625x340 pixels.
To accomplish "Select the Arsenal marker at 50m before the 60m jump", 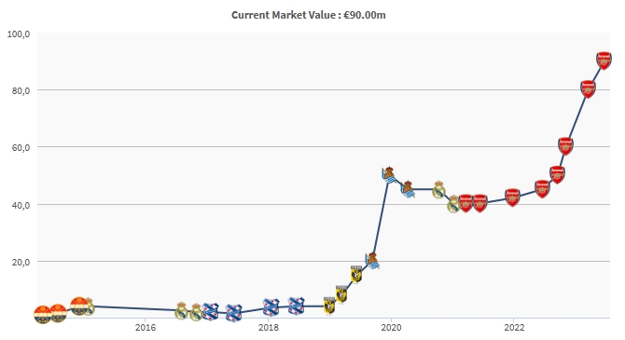I will pos(557,174).
